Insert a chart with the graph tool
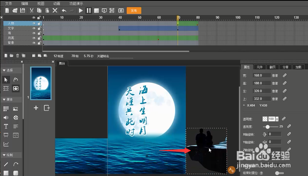The width and height of the screenshot is (308, 176). pyautogui.click(x=6, y=144)
